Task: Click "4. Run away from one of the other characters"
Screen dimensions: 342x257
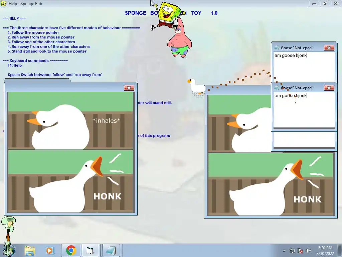Action: pos(49,47)
